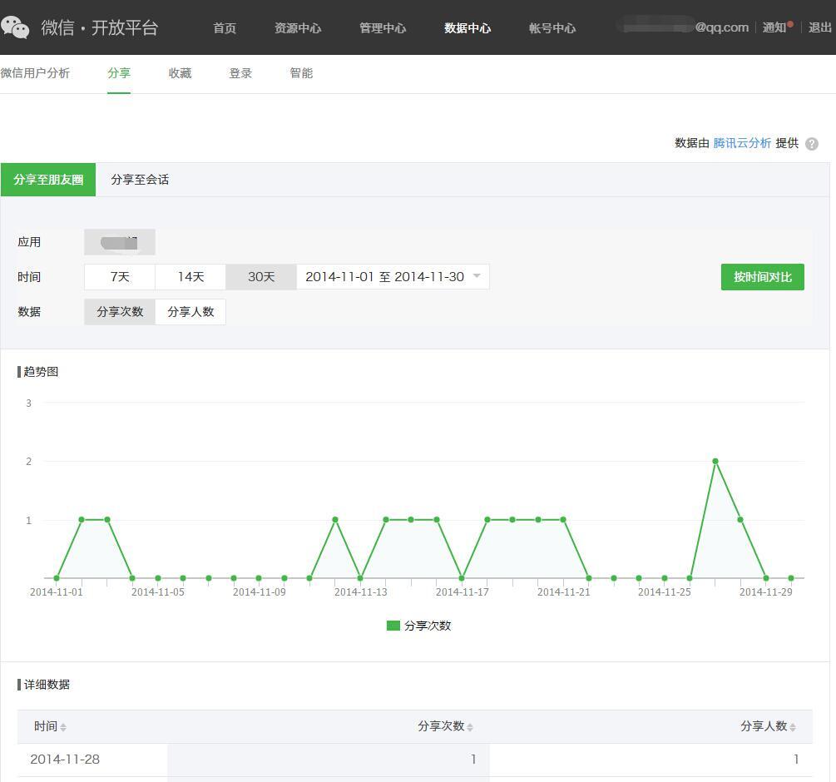Switch to the 智能 tab
The width and height of the screenshot is (836, 782).
pyautogui.click(x=301, y=73)
